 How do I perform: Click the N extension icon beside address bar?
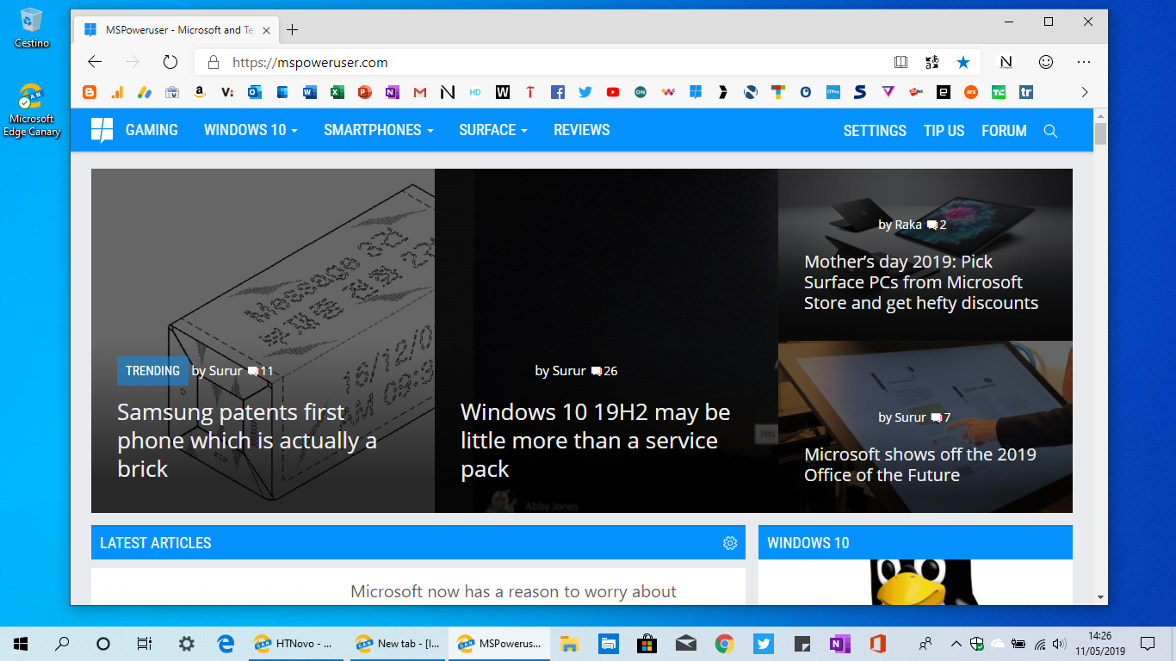pyautogui.click(x=1006, y=62)
